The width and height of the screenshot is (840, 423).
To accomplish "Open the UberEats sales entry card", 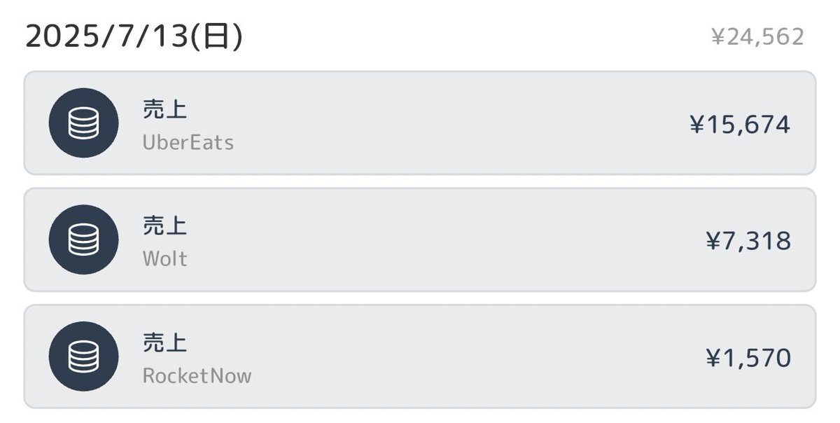I will (420, 123).
